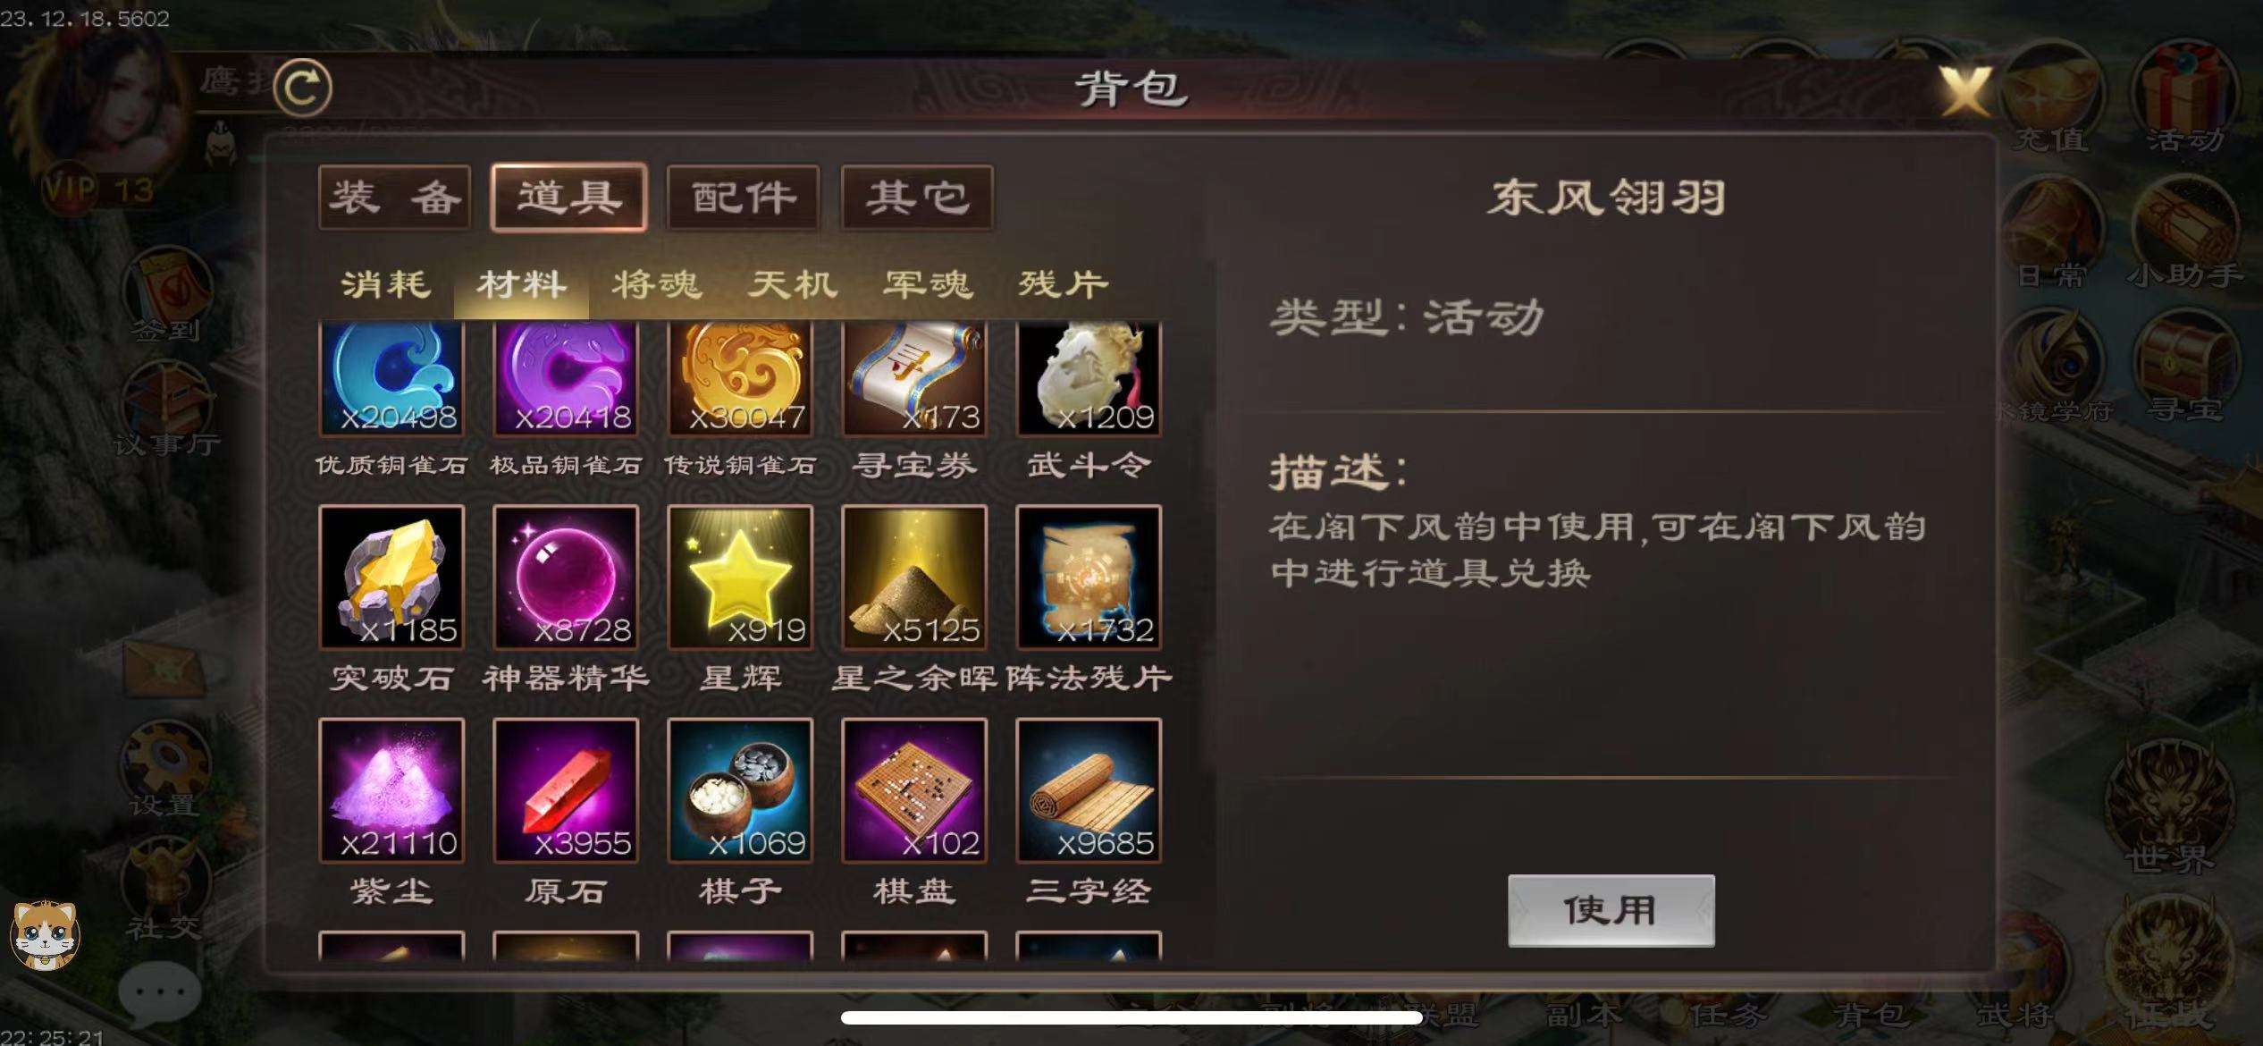Switch to the 其它 tab
The image size is (2263, 1046).
click(x=917, y=198)
